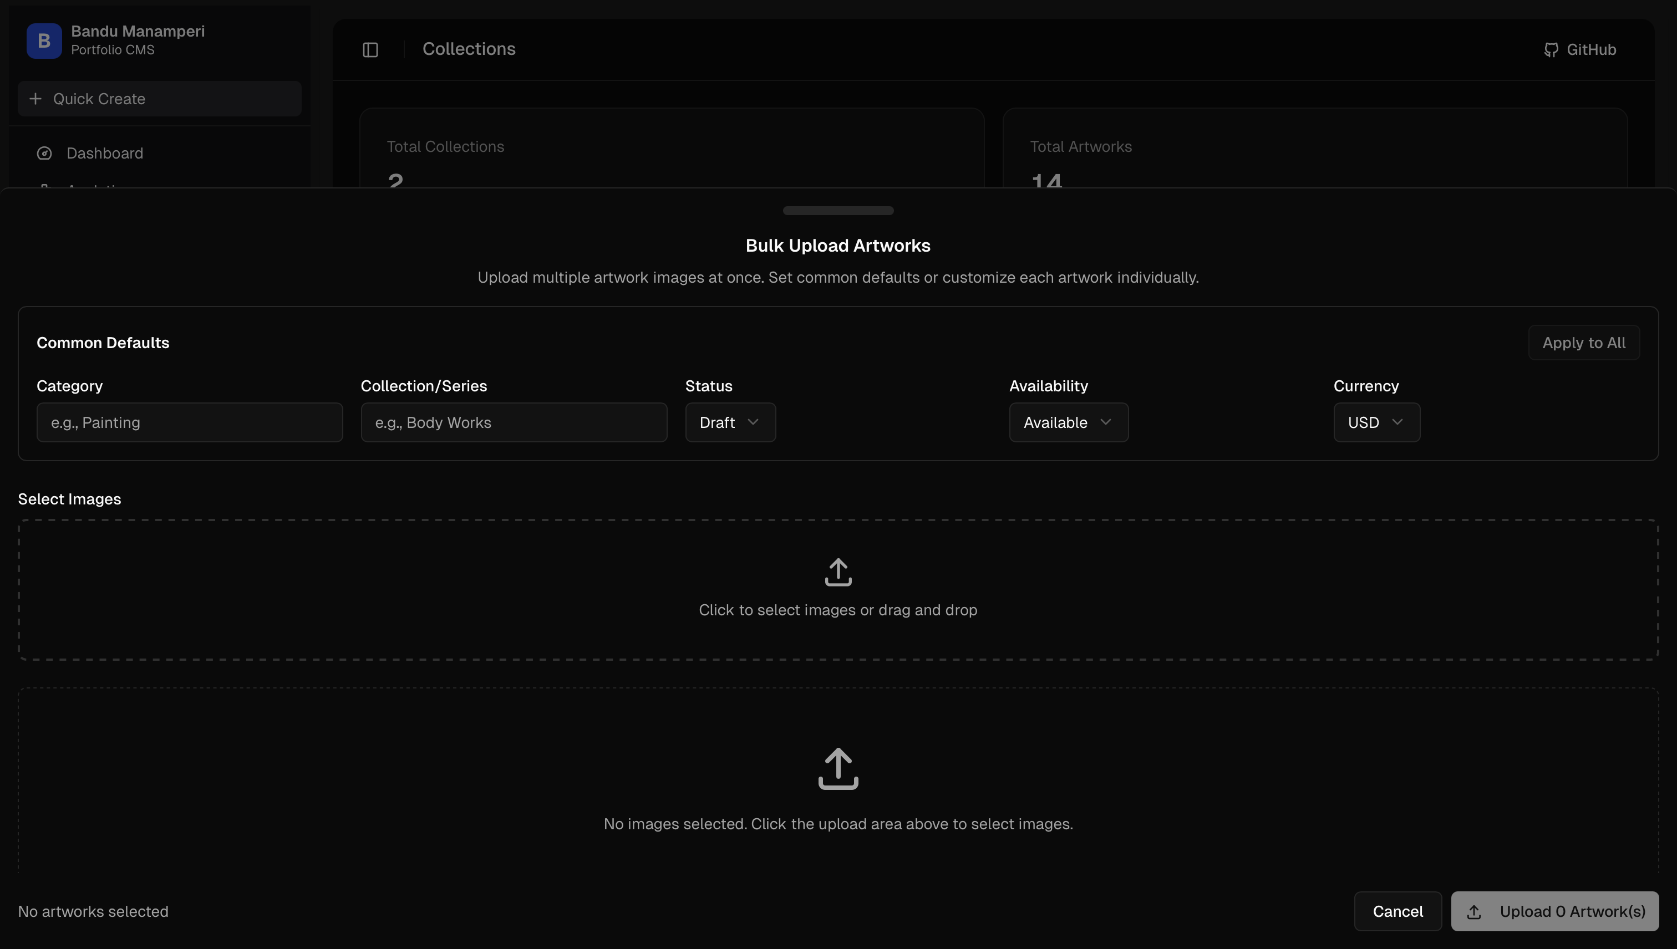Click the Collection/Series text field
Viewport: 1677px width, 949px height.
click(x=513, y=422)
